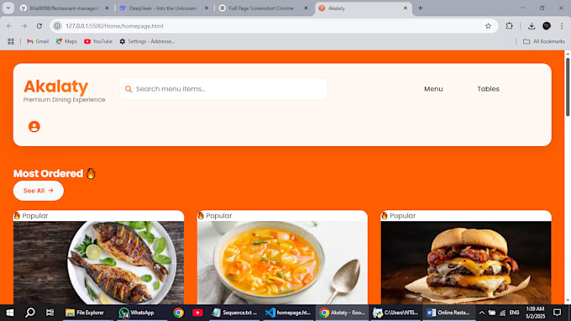Close the DeepSeek tab
The height and width of the screenshot is (321, 571).
(x=206, y=8)
